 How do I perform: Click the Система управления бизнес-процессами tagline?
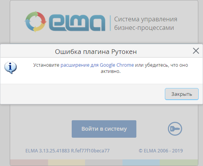click(x=146, y=23)
